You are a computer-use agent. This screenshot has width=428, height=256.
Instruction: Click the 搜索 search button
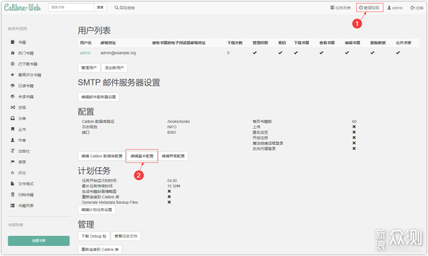tap(100, 7)
